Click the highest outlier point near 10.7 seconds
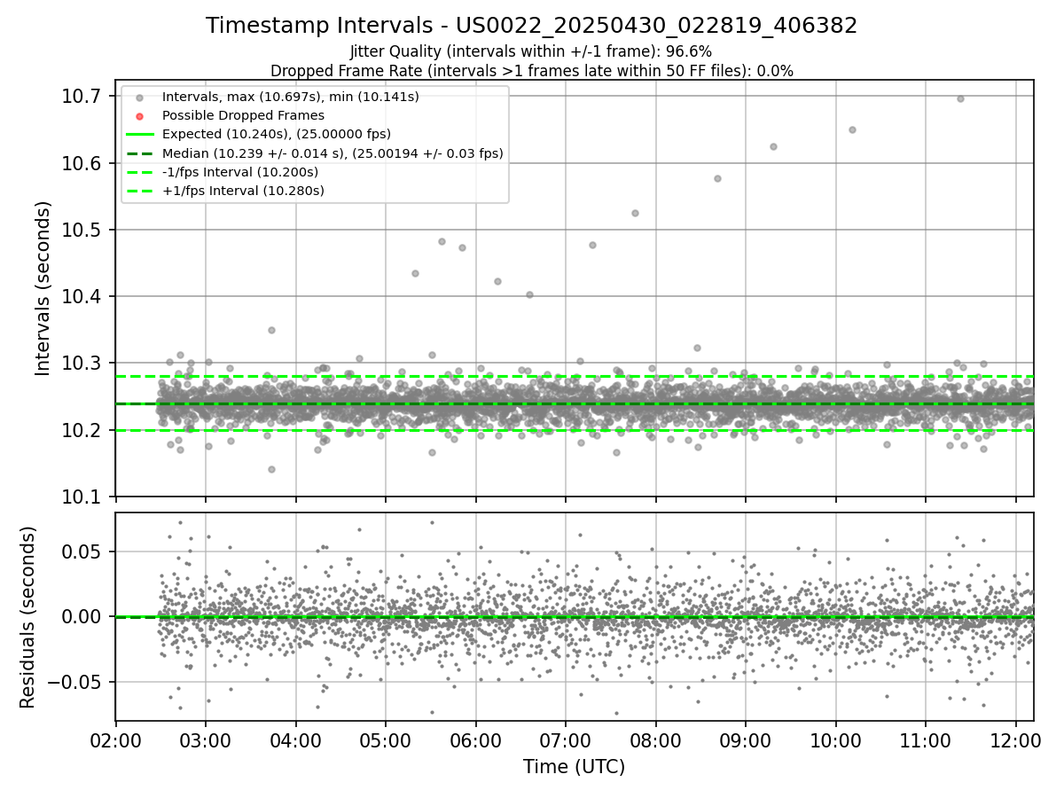1064x798 pixels. click(960, 98)
